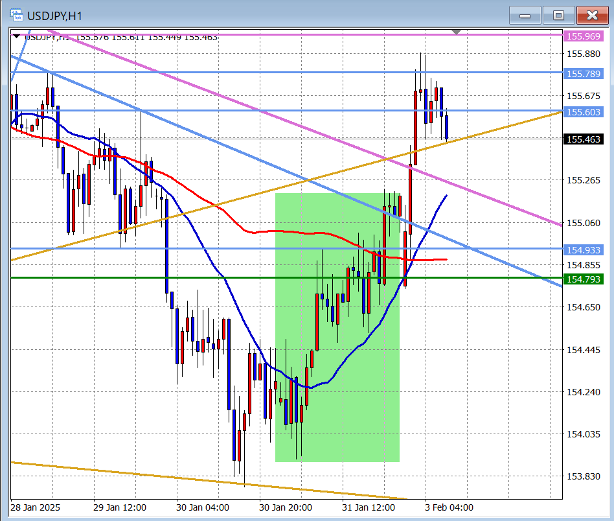Click the 30 Jan 20:00 time label
This screenshot has width=614, height=521.
[286, 507]
